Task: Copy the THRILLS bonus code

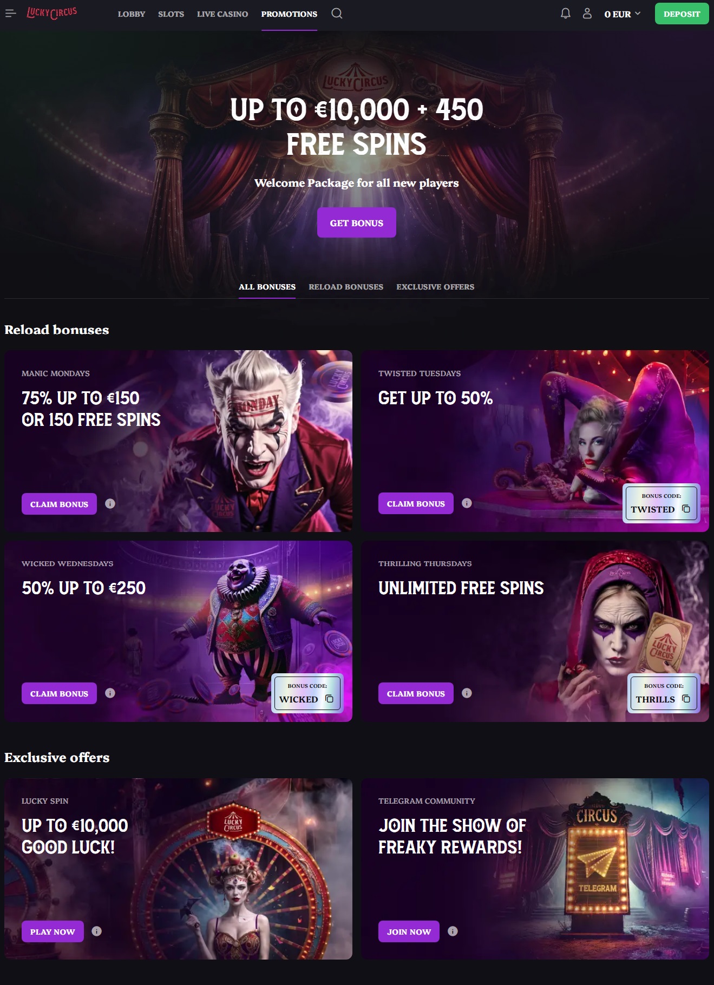Action: tap(686, 699)
